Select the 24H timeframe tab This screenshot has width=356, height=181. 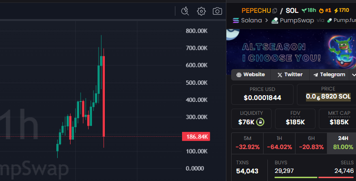(x=342, y=143)
